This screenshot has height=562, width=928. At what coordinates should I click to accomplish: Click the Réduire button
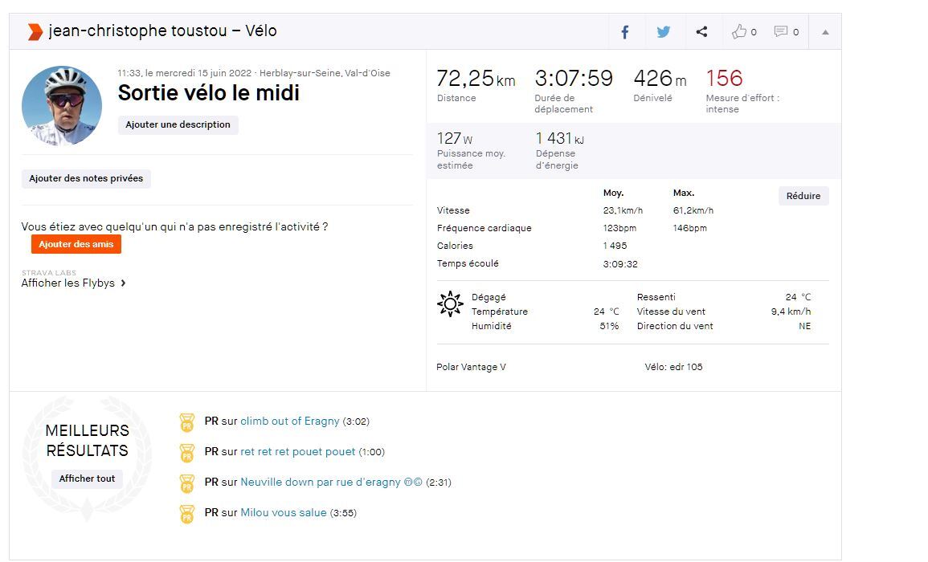(x=803, y=196)
